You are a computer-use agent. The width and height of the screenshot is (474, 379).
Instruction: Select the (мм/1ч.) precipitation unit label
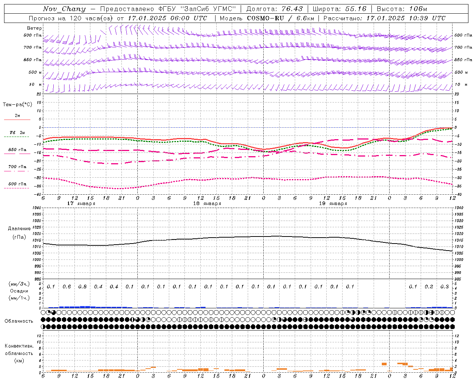[19, 298]
